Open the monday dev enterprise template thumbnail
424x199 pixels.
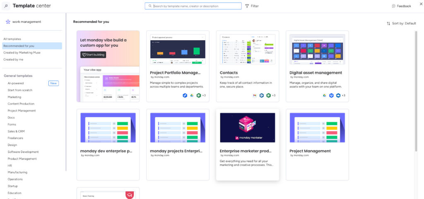(108, 128)
